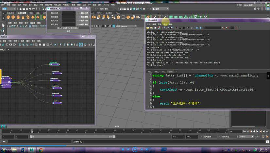This screenshot has width=270, height=153.
Task: Click the Go to start of range playback button
Action: click(x=245, y=131)
